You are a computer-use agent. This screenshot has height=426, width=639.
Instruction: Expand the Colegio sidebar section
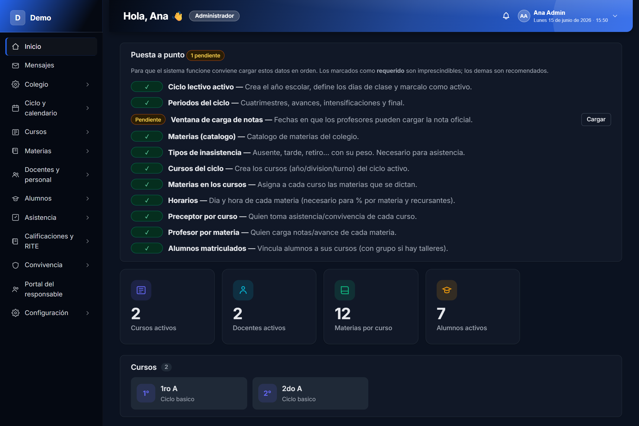click(x=51, y=84)
